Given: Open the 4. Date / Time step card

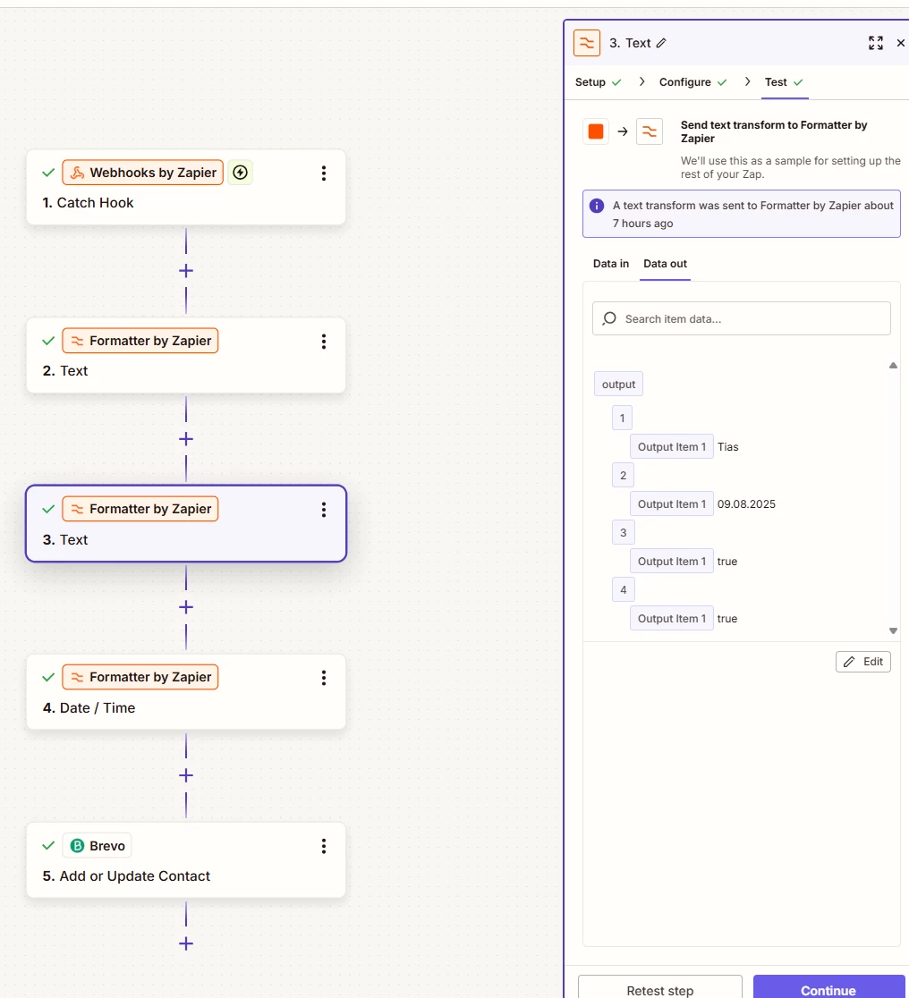Looking at the screenshot, I should tap(186, 691).
